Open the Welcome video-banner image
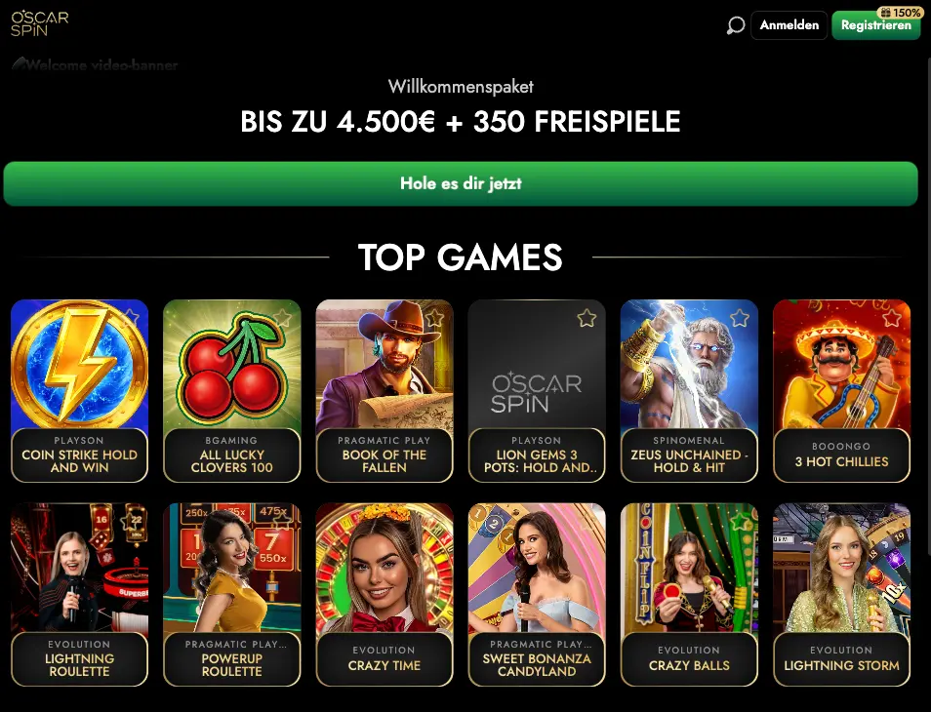The width and height of the screenshot is (931, 712). pos(95,64)
